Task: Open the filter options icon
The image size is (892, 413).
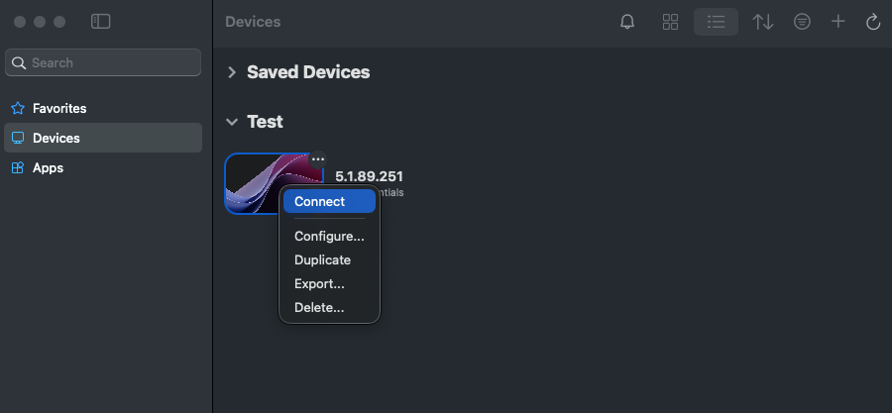Action: click(803, 22)
